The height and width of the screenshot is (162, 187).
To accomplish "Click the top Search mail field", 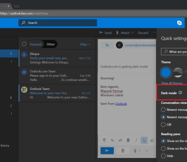I will coord(58,23).
